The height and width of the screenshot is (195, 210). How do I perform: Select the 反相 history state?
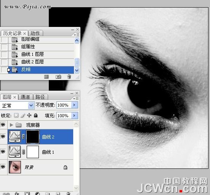pyautogui.click(x=41, y=69)
